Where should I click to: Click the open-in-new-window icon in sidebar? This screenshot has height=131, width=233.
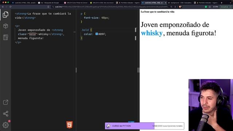click(x=5, y=102)
